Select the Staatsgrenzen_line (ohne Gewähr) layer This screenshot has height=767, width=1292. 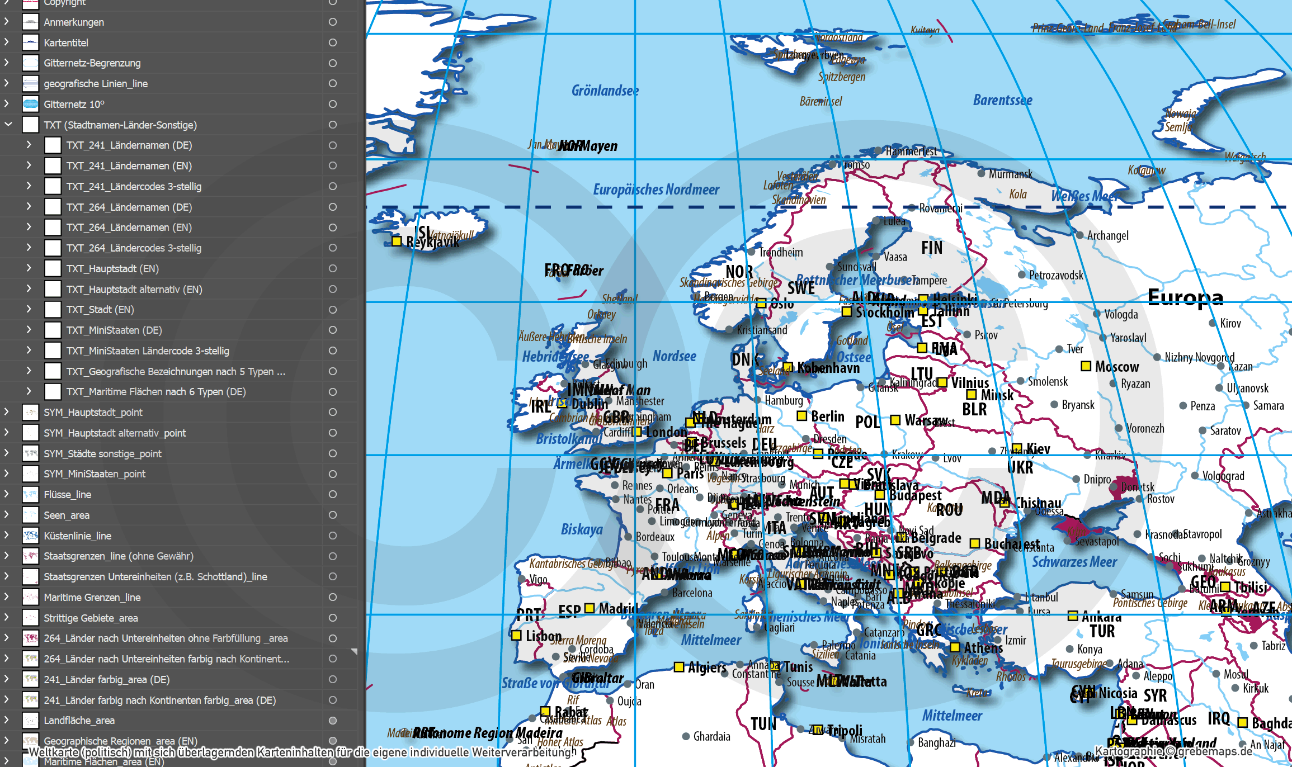tap(119, 556)
